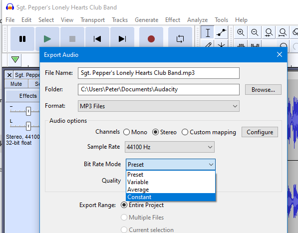Toggle the Loop button
The height and width of the screenshot is (233, 298).
coord(180,39)
